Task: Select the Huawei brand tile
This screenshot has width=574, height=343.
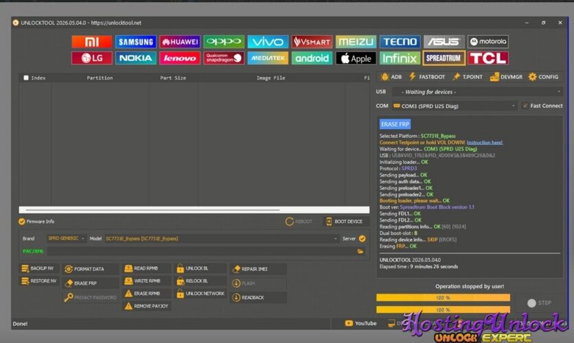Action: (180, 42)
